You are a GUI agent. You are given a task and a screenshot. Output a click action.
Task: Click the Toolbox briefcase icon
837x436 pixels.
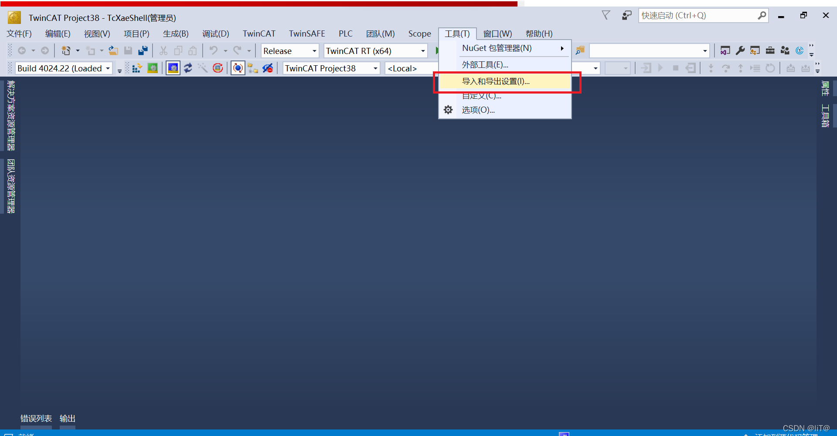pyautogui.click(x=770, y=51)
